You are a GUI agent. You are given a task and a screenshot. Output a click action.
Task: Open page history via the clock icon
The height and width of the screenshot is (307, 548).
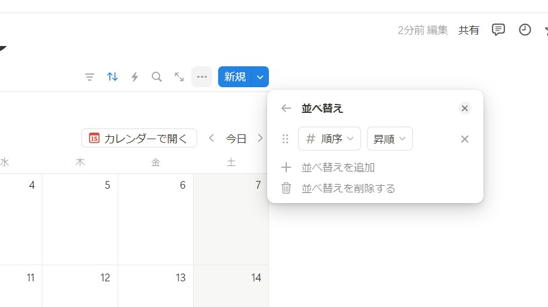(x=525, y=30)
